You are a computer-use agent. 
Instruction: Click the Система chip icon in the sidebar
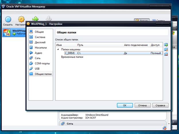click(31, 37)
